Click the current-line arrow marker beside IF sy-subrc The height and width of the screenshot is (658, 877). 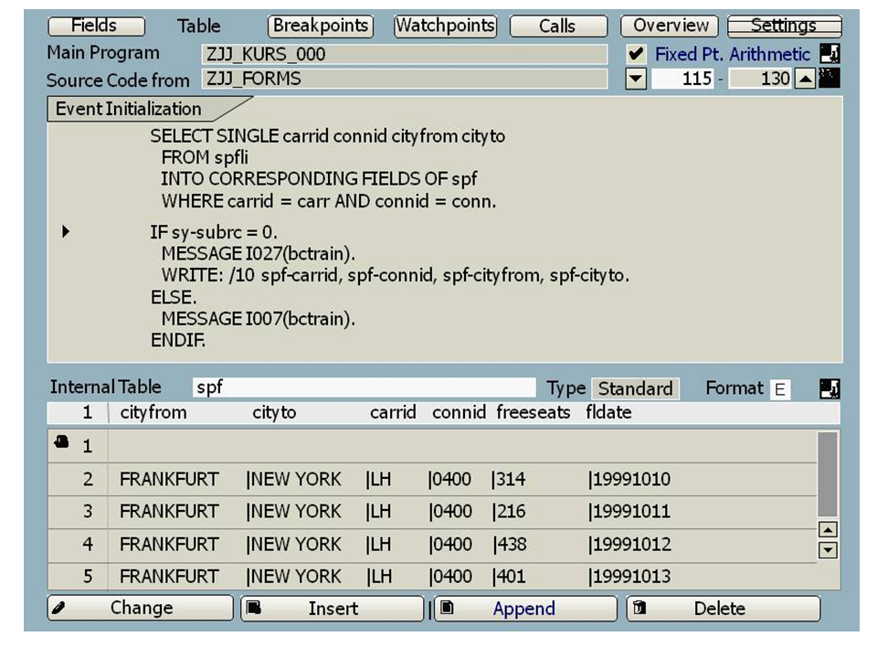(66, 232)
